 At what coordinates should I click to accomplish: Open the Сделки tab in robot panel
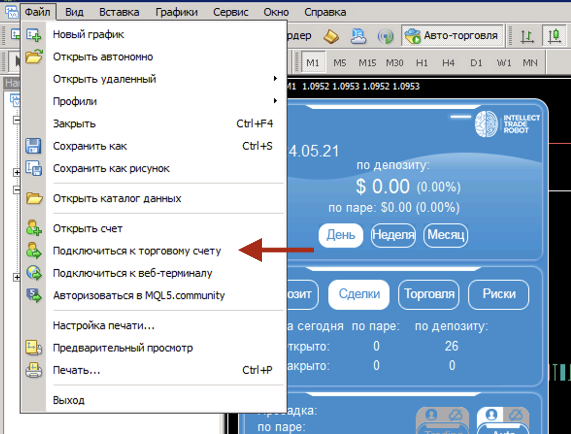(x=359, y=294)
